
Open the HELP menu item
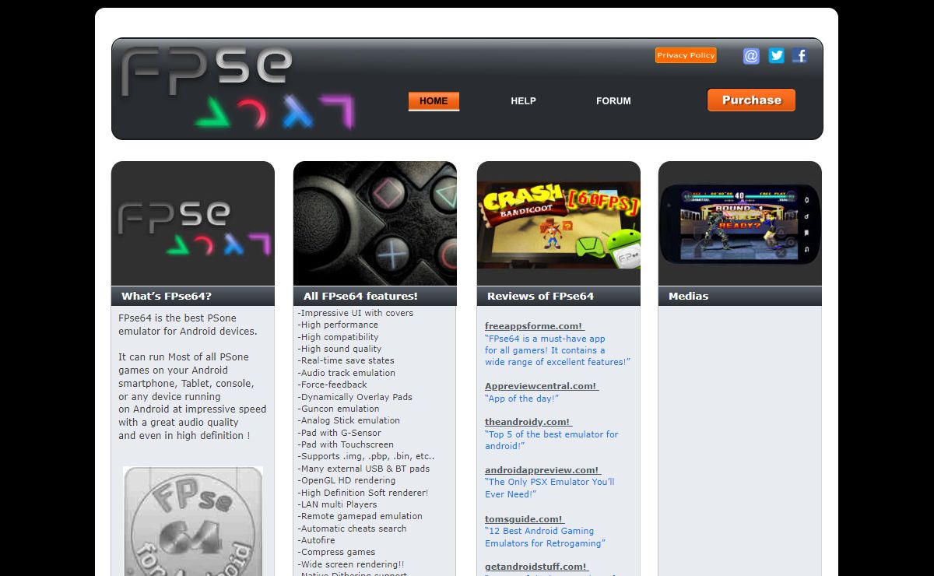523,101
